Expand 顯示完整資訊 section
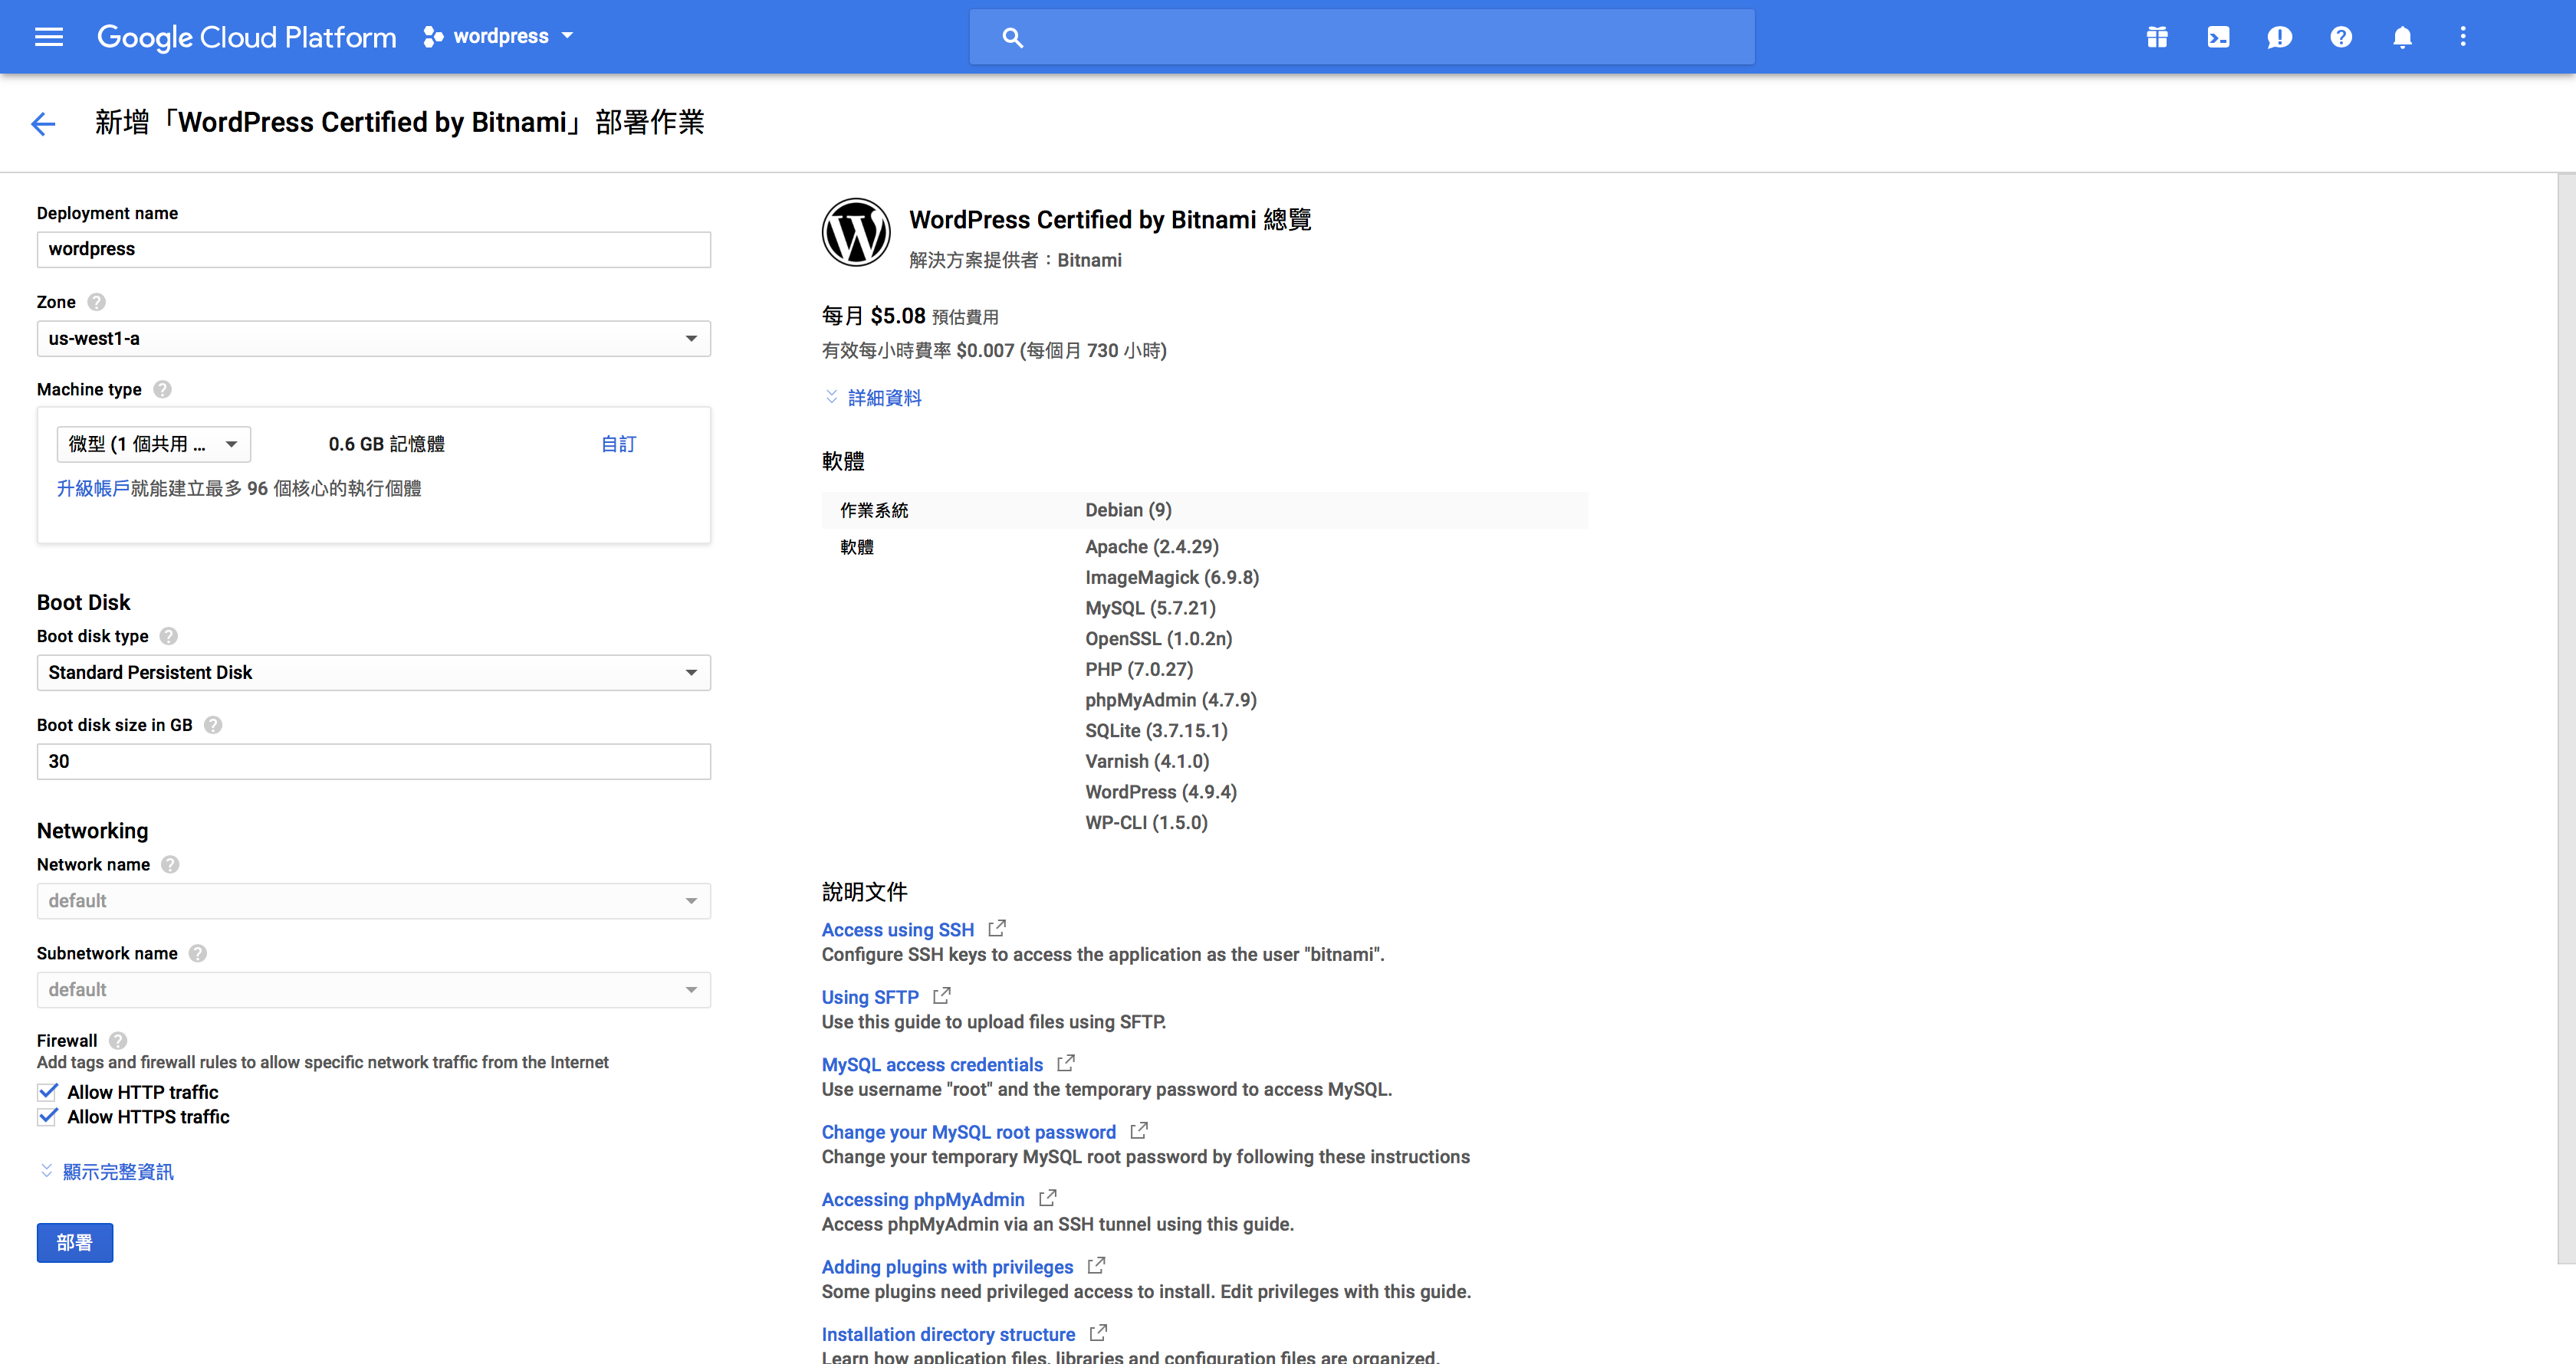This screenshot has height=1364, width=2576. [x=117, y=1171]
